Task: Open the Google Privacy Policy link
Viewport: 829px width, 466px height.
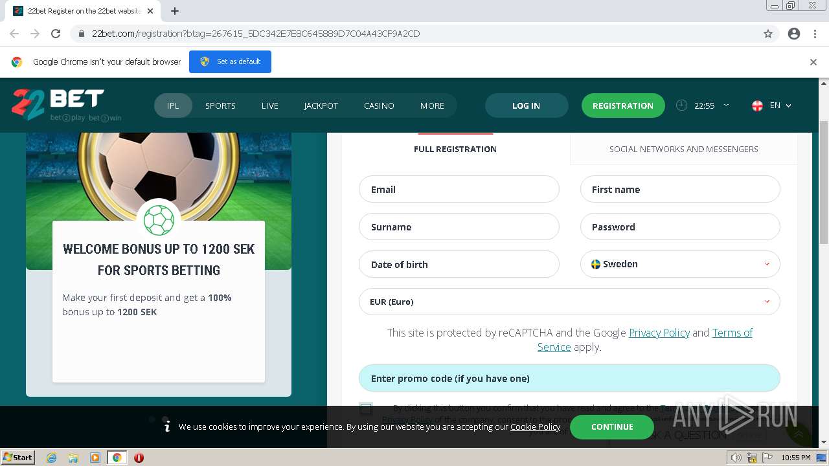Action: point(659,333)
